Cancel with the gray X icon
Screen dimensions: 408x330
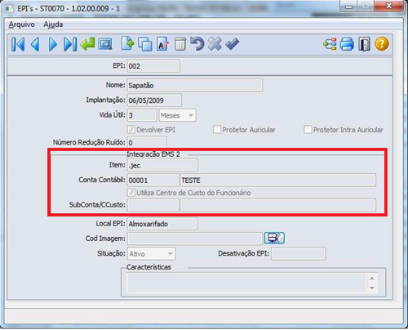[x=215, y=43]
